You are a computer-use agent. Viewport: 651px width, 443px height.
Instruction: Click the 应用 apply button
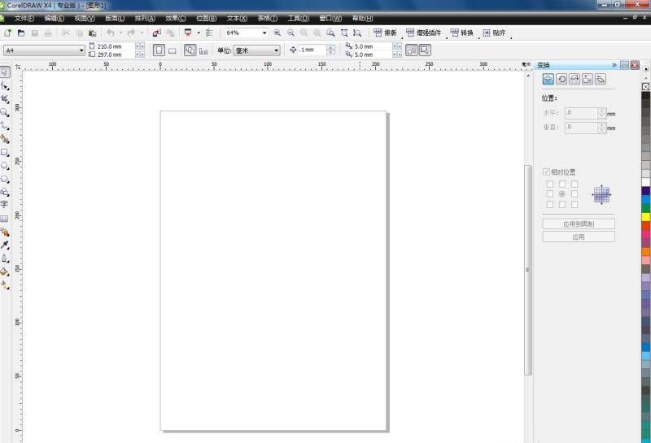coord(579,237)
